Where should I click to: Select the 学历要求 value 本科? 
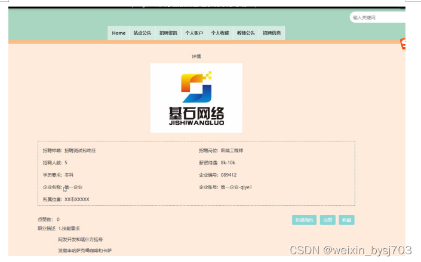point(69,175)
